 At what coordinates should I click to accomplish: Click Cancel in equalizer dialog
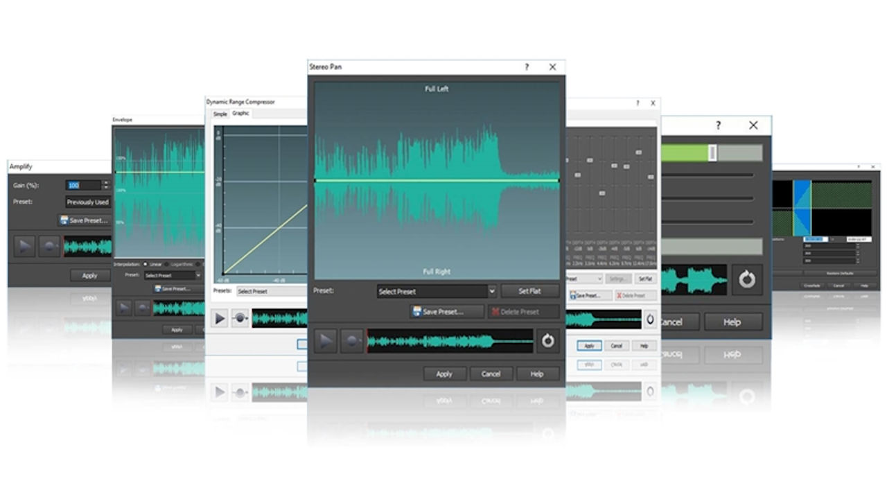coord(616,345)
